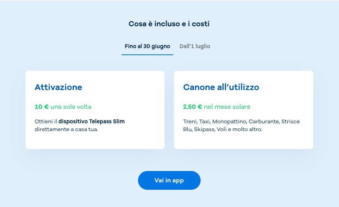
Task: Click the bold "dispositivo Telepass Slim" text
Action: coord(91,121)
